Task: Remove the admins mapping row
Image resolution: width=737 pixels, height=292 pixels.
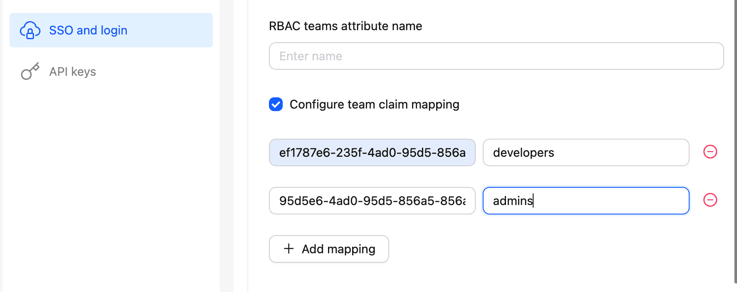Action: click(x=710, y=200)
